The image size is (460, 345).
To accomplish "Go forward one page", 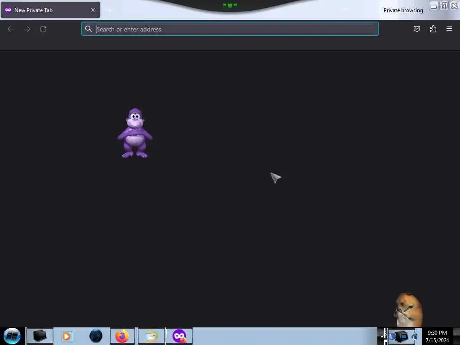I will [x=27, y=29].
